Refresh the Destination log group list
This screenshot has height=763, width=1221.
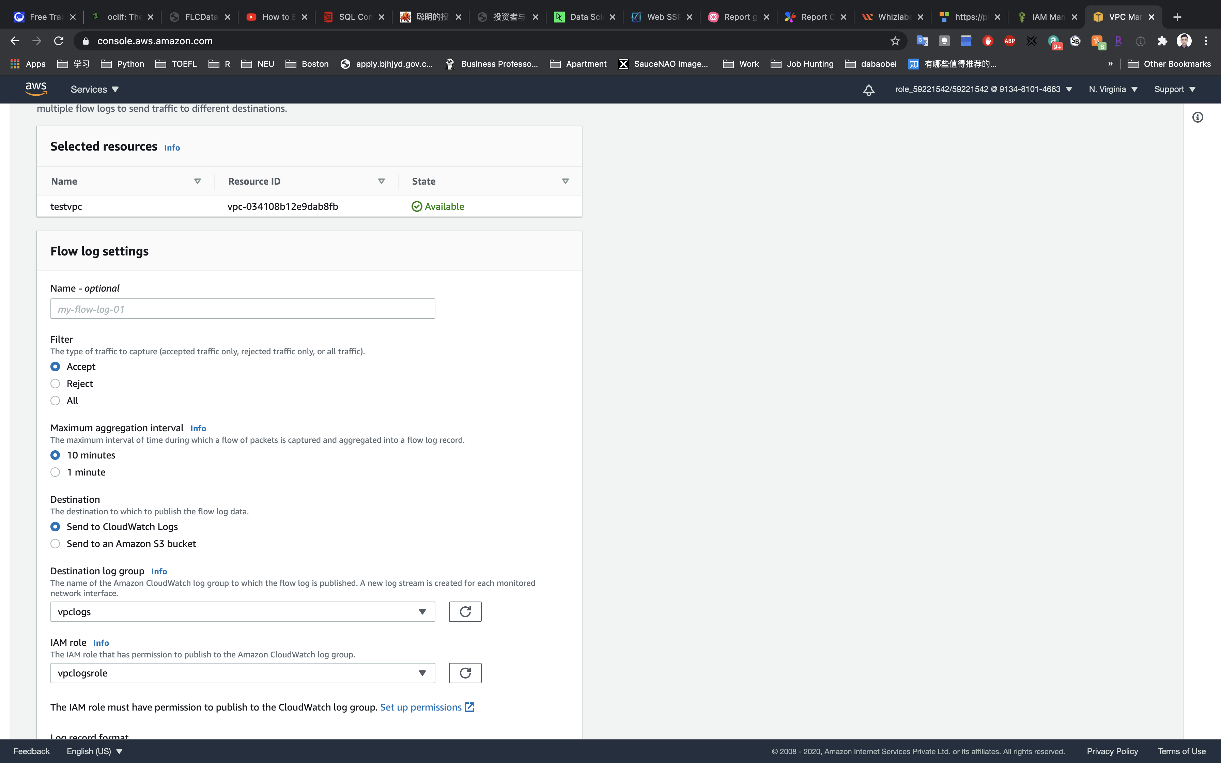tap(465, 612)
